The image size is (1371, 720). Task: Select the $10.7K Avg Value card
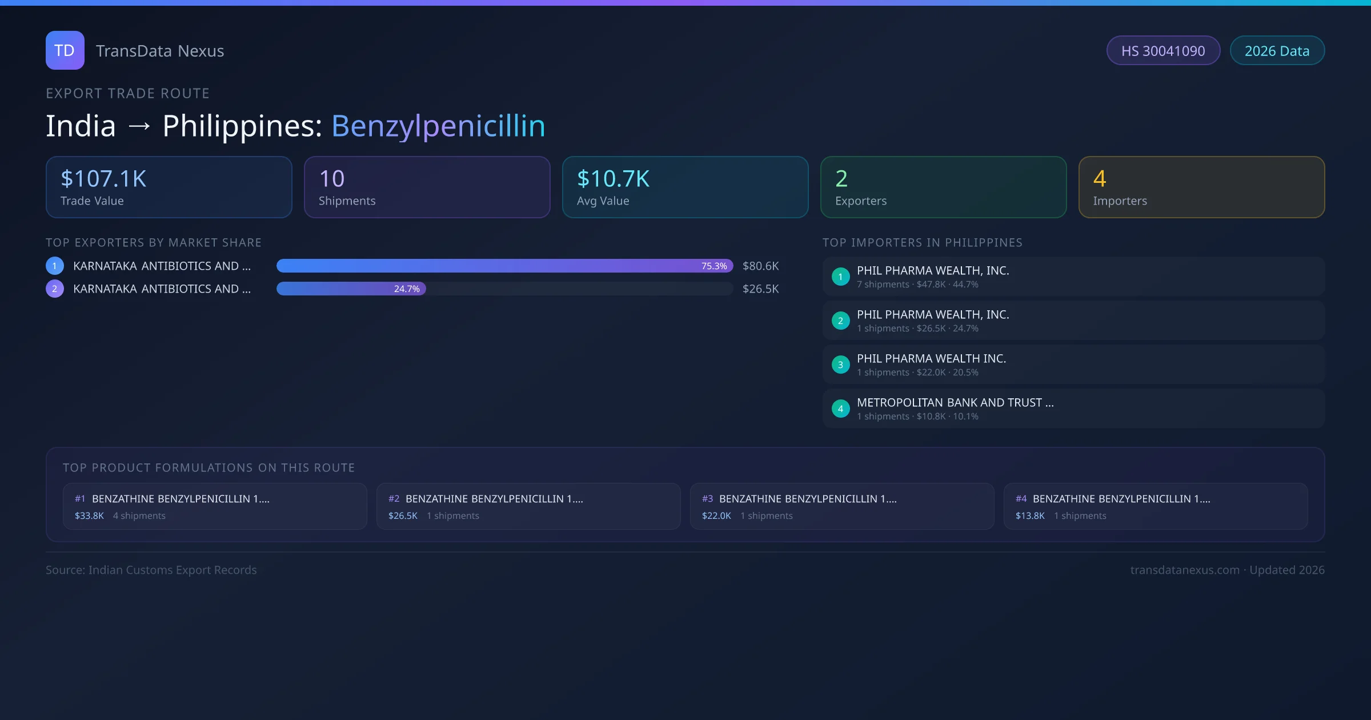(x=685, y=187)
